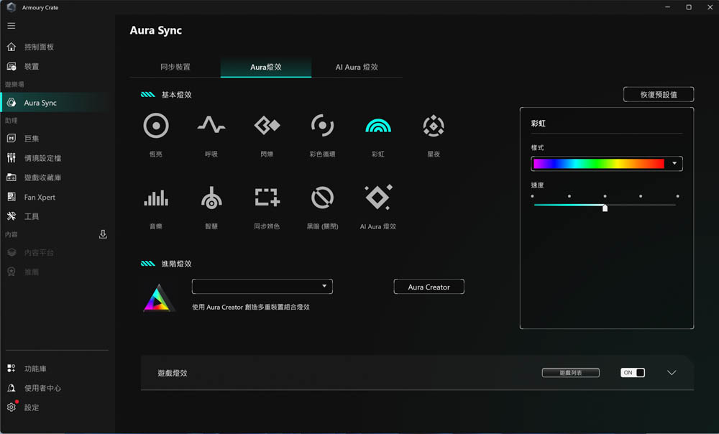Viewport: 719px width, 434px height.
Task: Open the 遊戲列表 game list
Action: 570,373
